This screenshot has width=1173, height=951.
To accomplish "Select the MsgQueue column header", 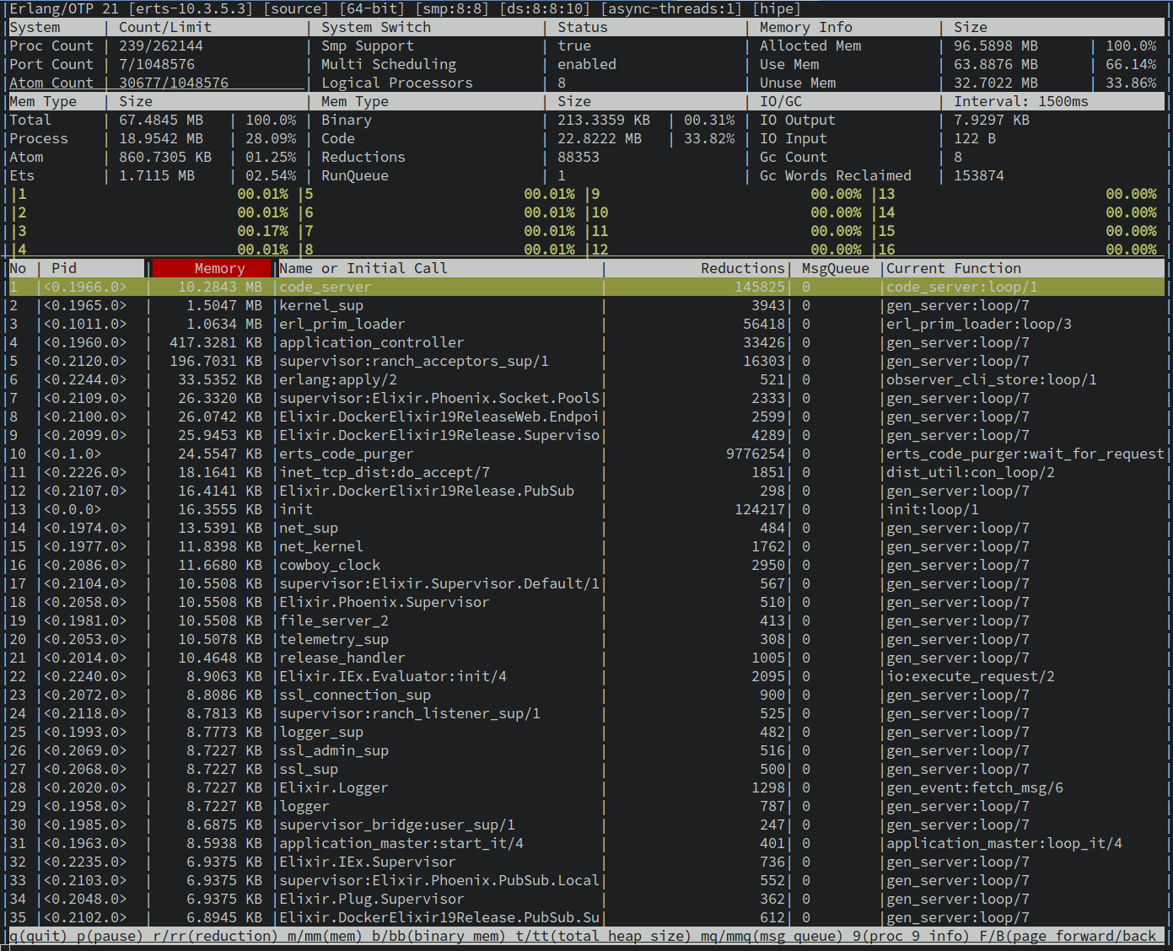I will pyautogui.click(x=835, y=268).
